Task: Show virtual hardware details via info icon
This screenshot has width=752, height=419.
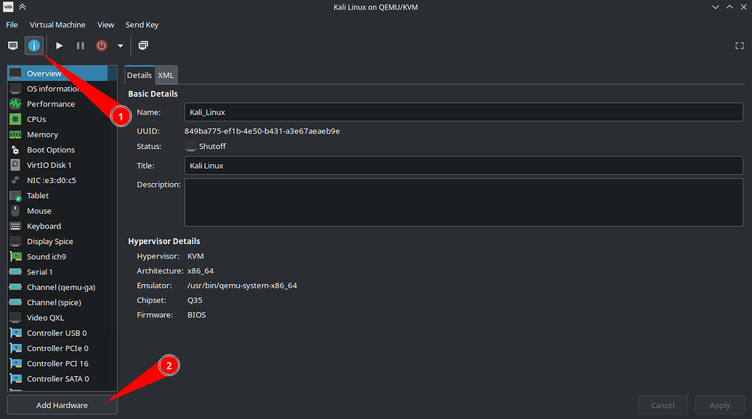Action: click(34, 45)
